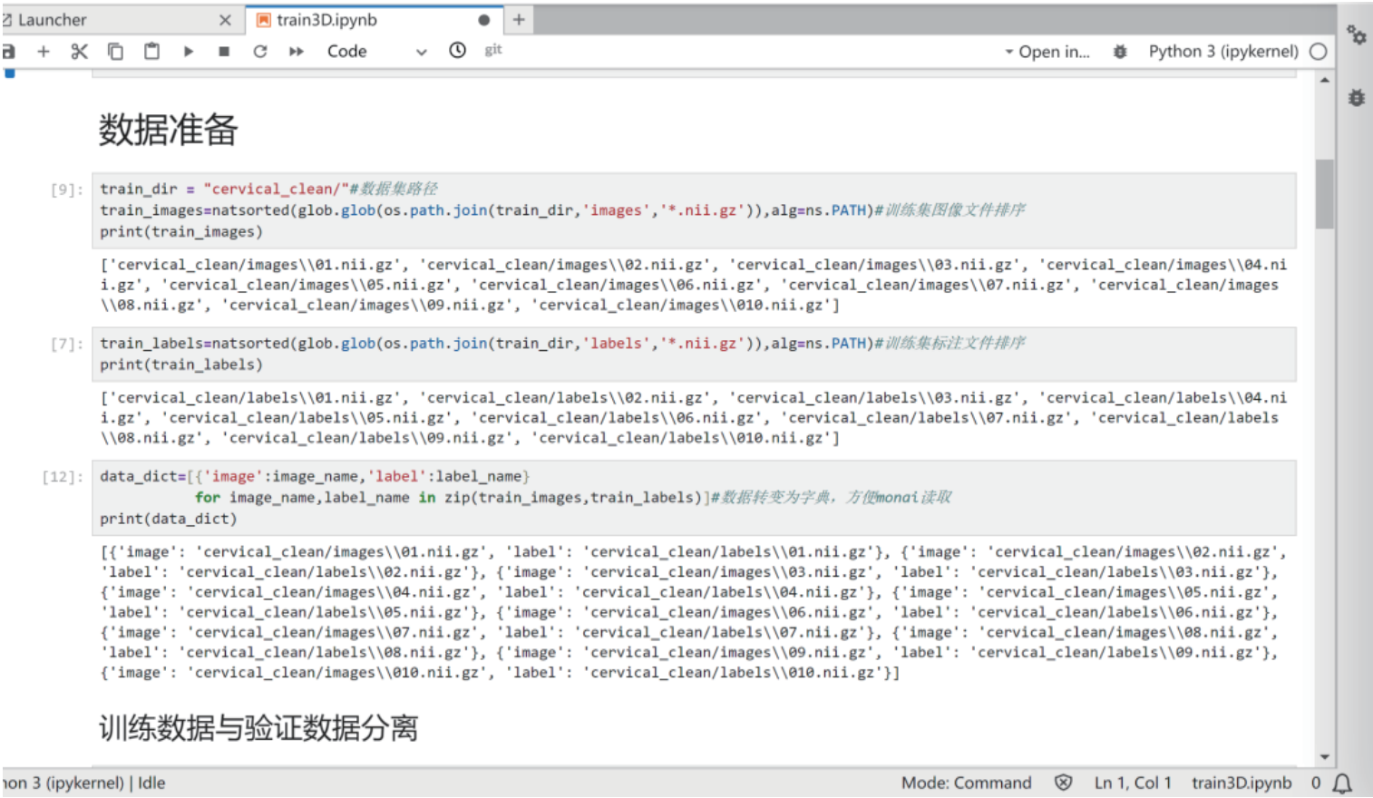Interrupt the kernel with the stop button
The height and width of the screenshot is (798, 1373).
point(224,52)
